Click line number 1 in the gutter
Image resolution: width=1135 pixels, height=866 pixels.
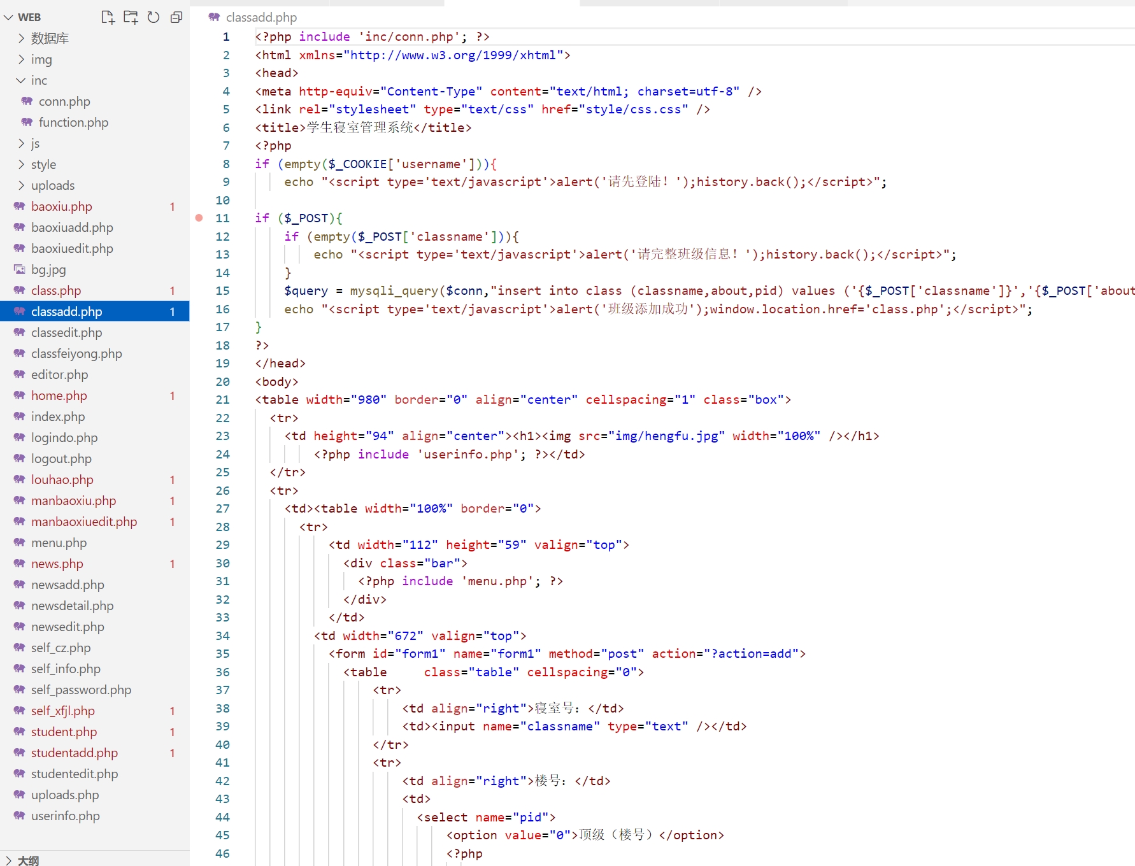tap(226, 37)
